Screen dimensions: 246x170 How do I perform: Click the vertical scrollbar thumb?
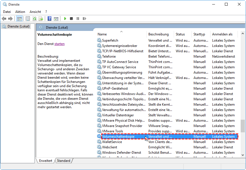click(x=243, y=126)
